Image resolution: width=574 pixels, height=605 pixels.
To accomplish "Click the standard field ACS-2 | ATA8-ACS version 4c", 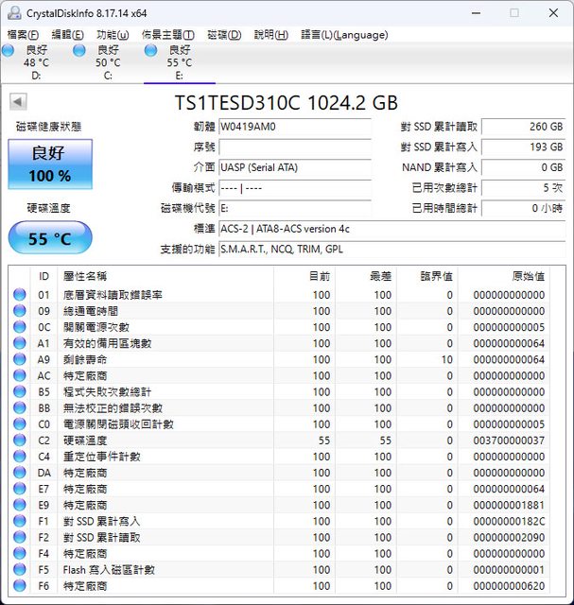I will point(391,229).
